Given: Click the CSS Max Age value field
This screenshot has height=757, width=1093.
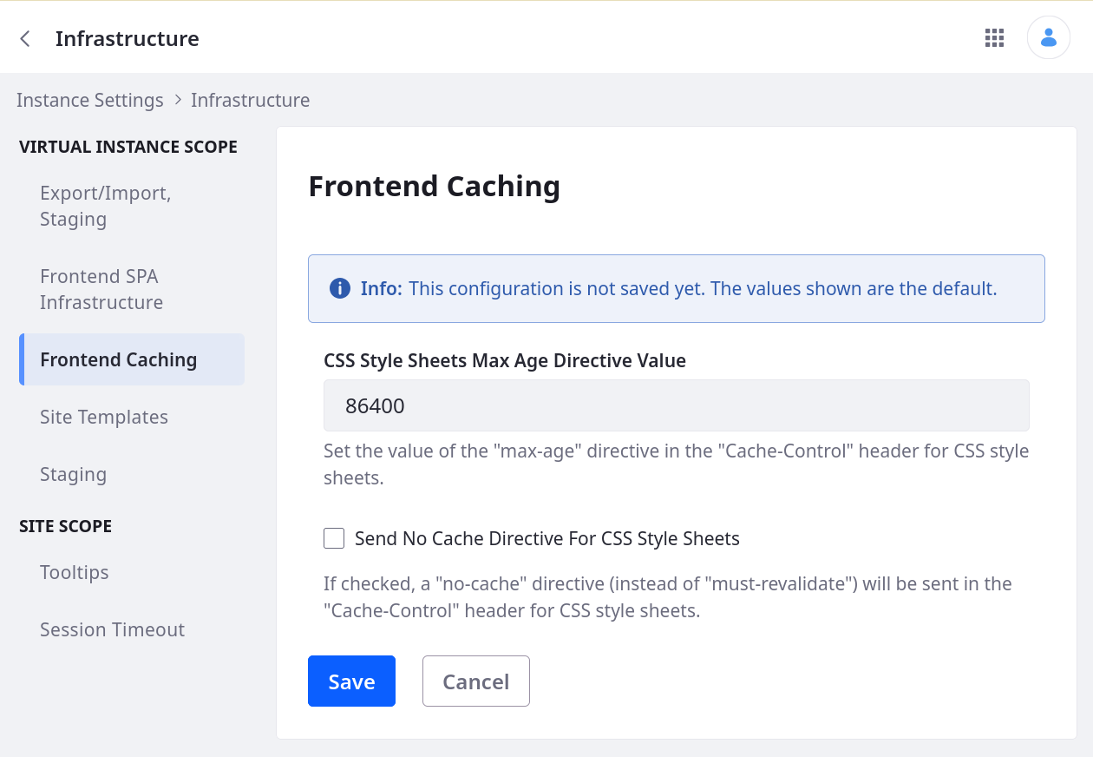Looking at the screenshot, I should 676,405.
